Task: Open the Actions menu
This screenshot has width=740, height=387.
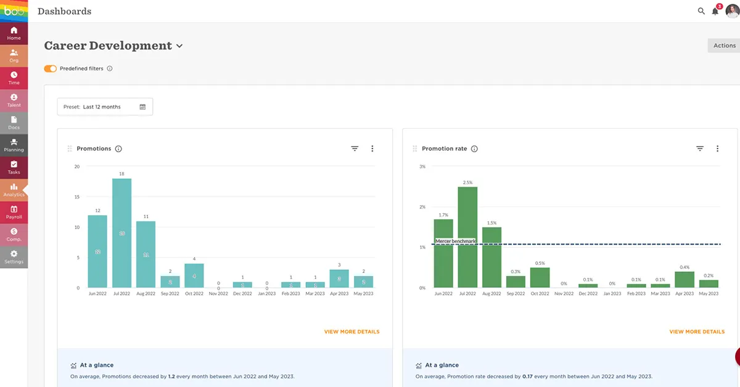Action: 724,46
